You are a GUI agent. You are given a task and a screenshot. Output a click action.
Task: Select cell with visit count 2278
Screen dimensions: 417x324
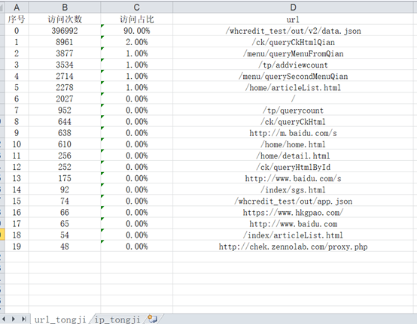tap(65, 87)
